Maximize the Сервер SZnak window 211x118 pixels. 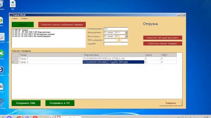click(181, 15)
